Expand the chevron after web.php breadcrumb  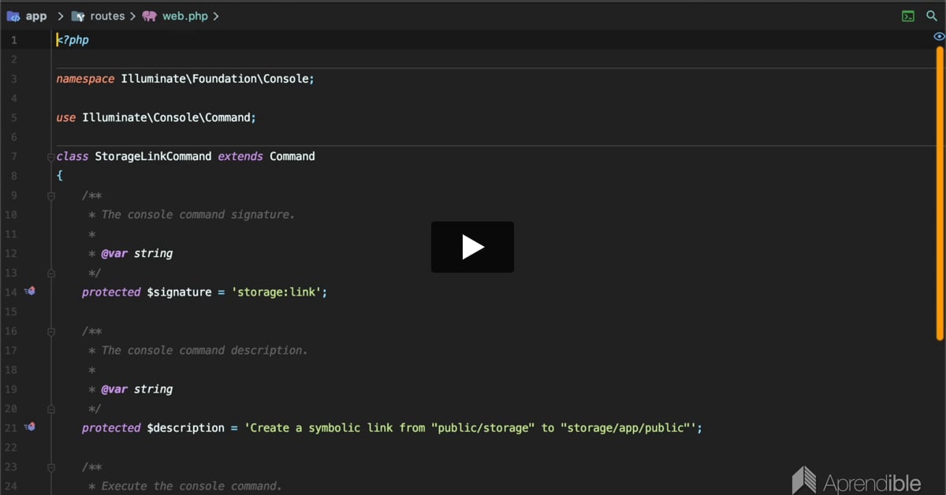(216, 16)
